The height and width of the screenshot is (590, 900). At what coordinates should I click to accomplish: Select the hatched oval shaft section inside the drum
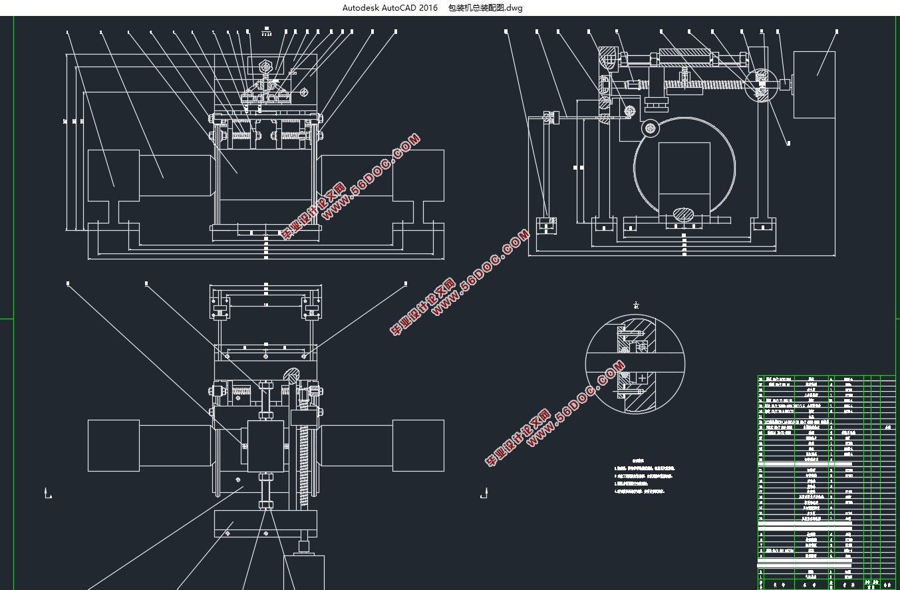pyautogui.click(x=683, y=214)
